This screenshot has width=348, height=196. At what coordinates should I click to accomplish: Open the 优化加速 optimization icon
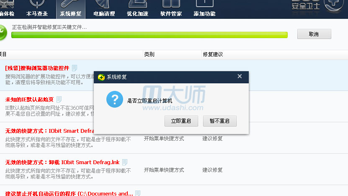138,9
